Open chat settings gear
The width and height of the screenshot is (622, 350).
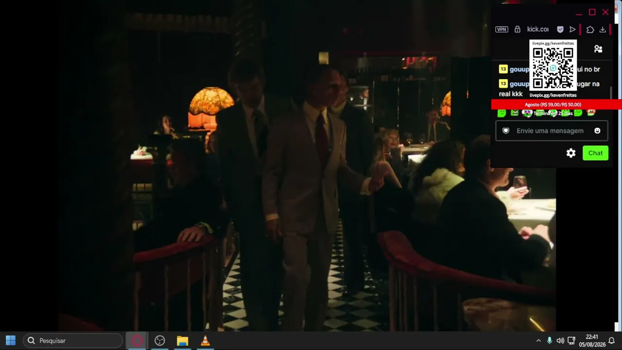[571, 153]
